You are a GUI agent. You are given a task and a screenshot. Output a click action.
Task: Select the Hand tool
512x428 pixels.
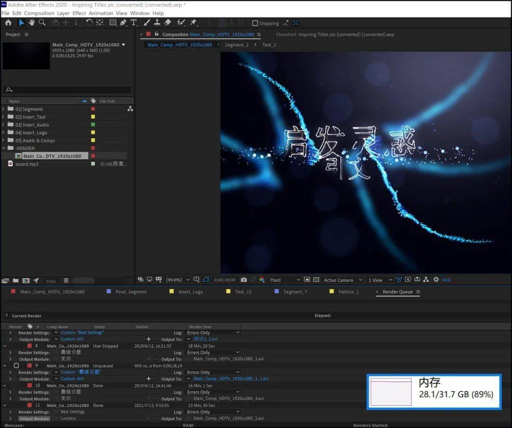point(32,23)
